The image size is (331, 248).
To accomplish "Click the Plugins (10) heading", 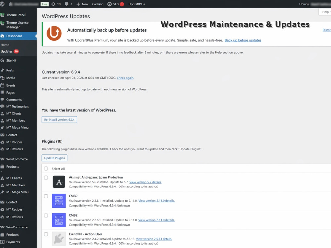I will click(52, 141).
